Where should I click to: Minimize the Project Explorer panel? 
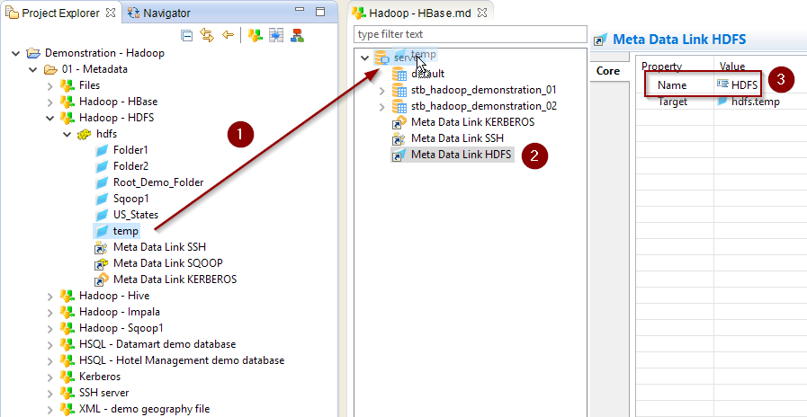300,10
